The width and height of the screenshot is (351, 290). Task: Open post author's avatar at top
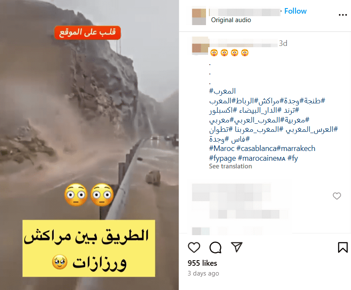pos(199,16)
